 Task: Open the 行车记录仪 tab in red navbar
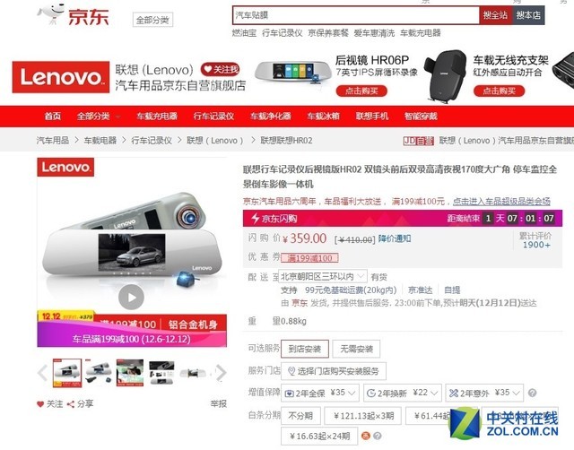pos(213,117)
